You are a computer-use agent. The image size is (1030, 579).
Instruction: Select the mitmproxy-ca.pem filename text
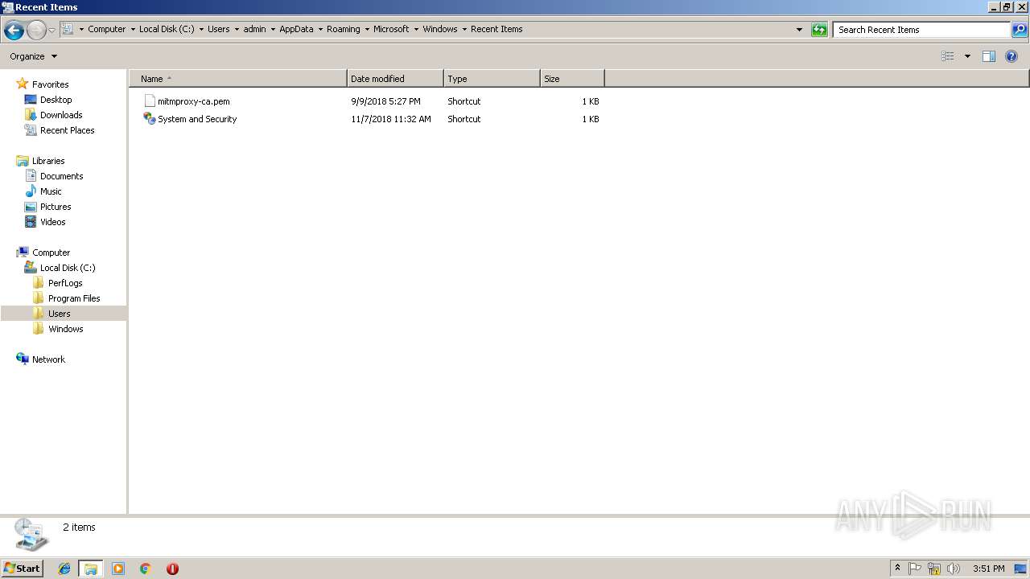[x=194, y=101]
